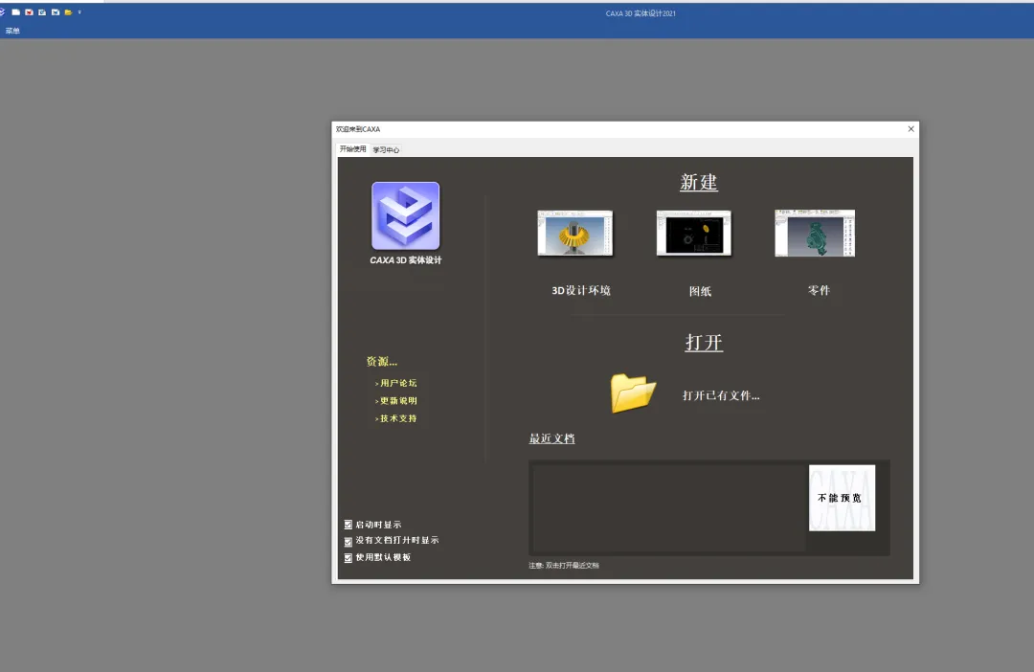This screenshot has width=1034, height=672.
Task: Click the yellow open folder icon
Action: (633, 393)
